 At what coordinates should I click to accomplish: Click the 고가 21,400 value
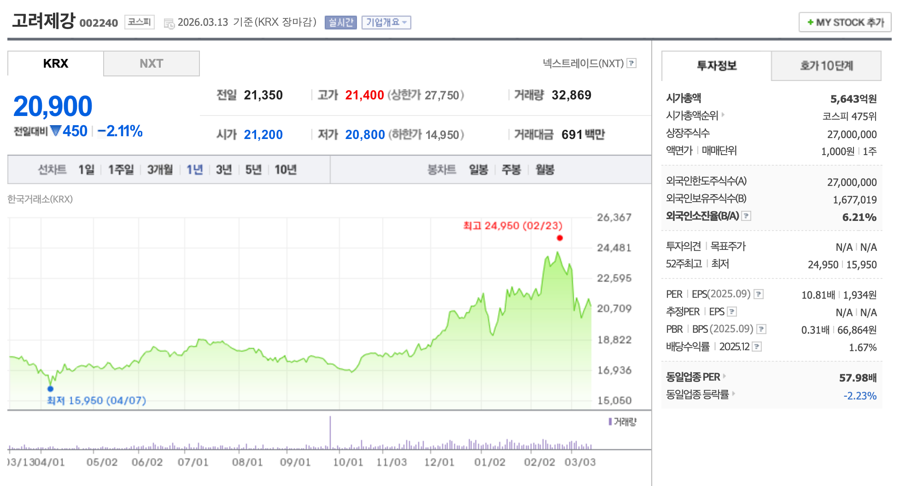tap(364, 95)
